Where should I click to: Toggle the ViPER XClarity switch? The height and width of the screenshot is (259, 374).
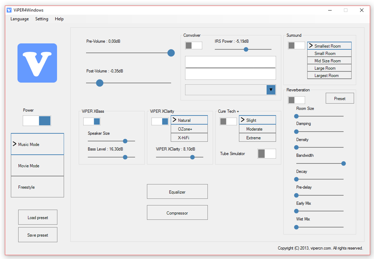160,121
